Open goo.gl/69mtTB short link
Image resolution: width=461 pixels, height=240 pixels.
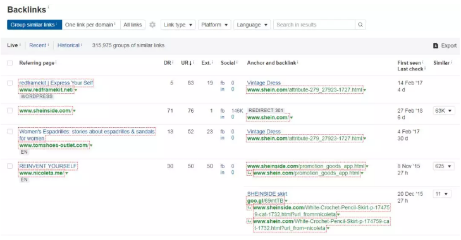(x=265, y=201)
